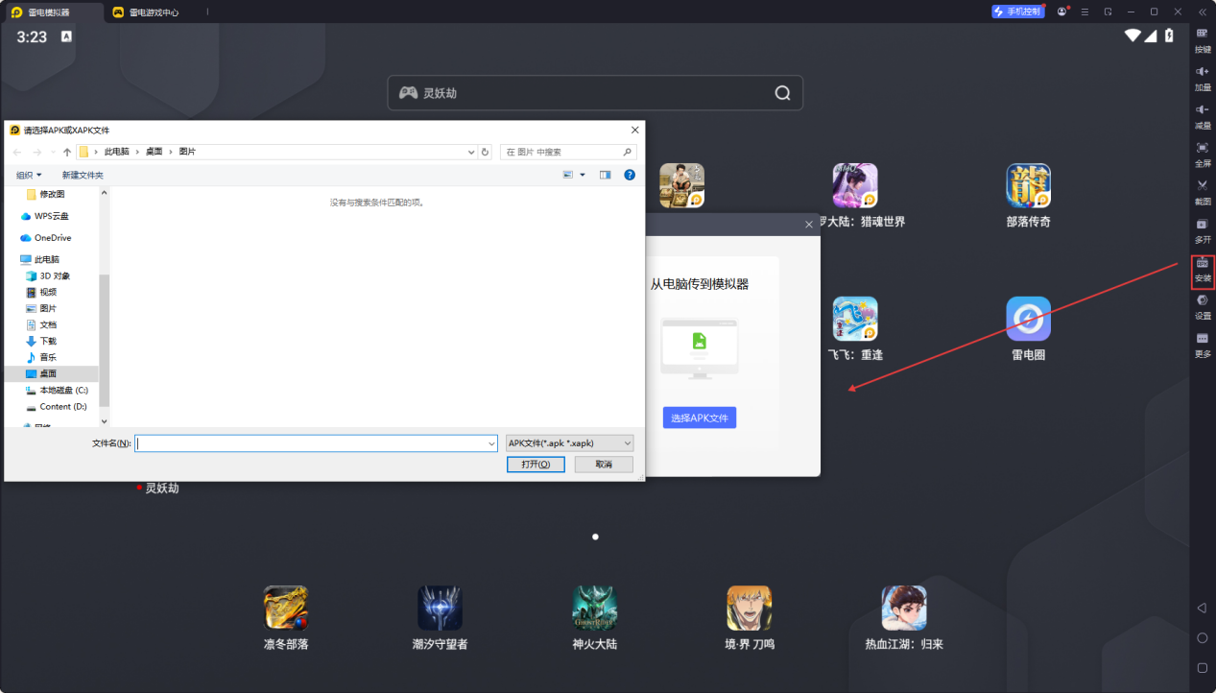
Task: Click 新建文件夹 new folder button
Action: click(83, 175)
